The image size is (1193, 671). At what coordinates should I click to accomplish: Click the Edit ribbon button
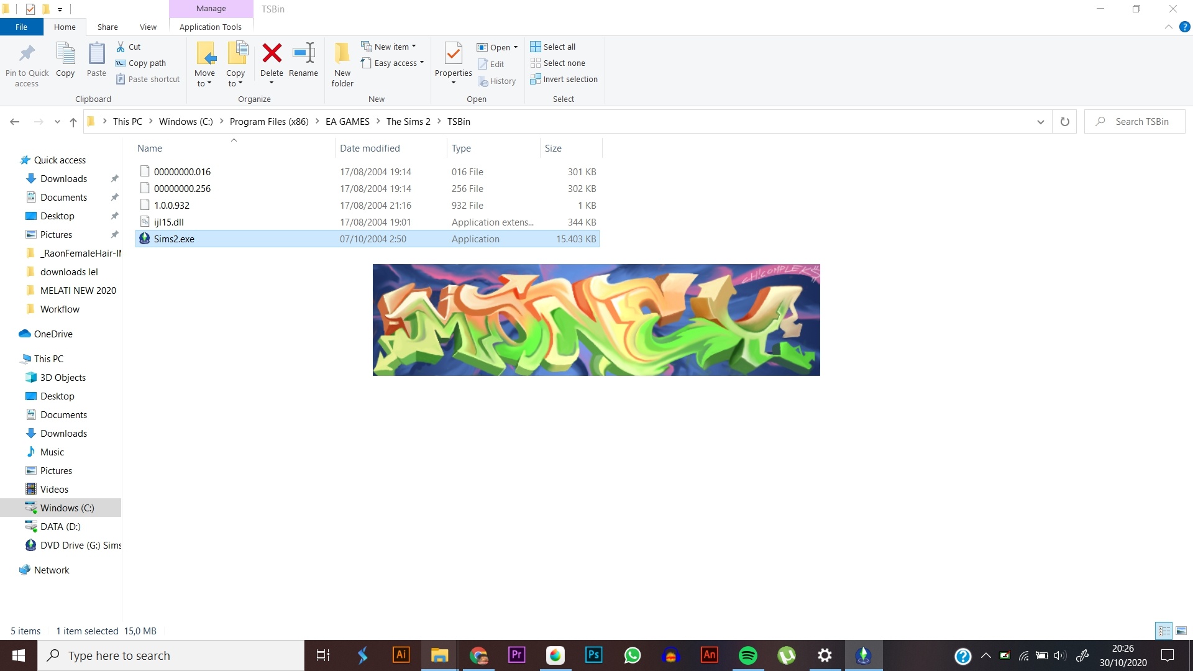pyautogui.click(x=491, y=64)
